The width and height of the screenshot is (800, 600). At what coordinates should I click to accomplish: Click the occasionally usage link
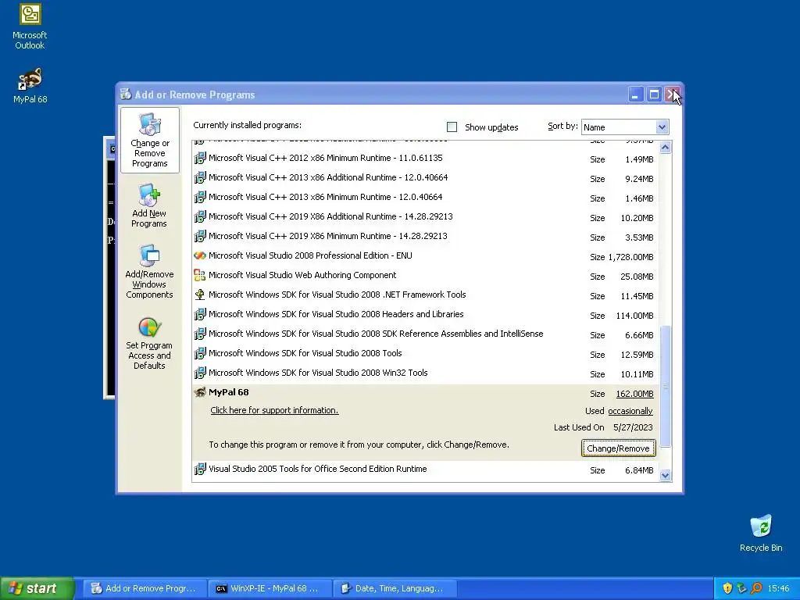point(630,411)
